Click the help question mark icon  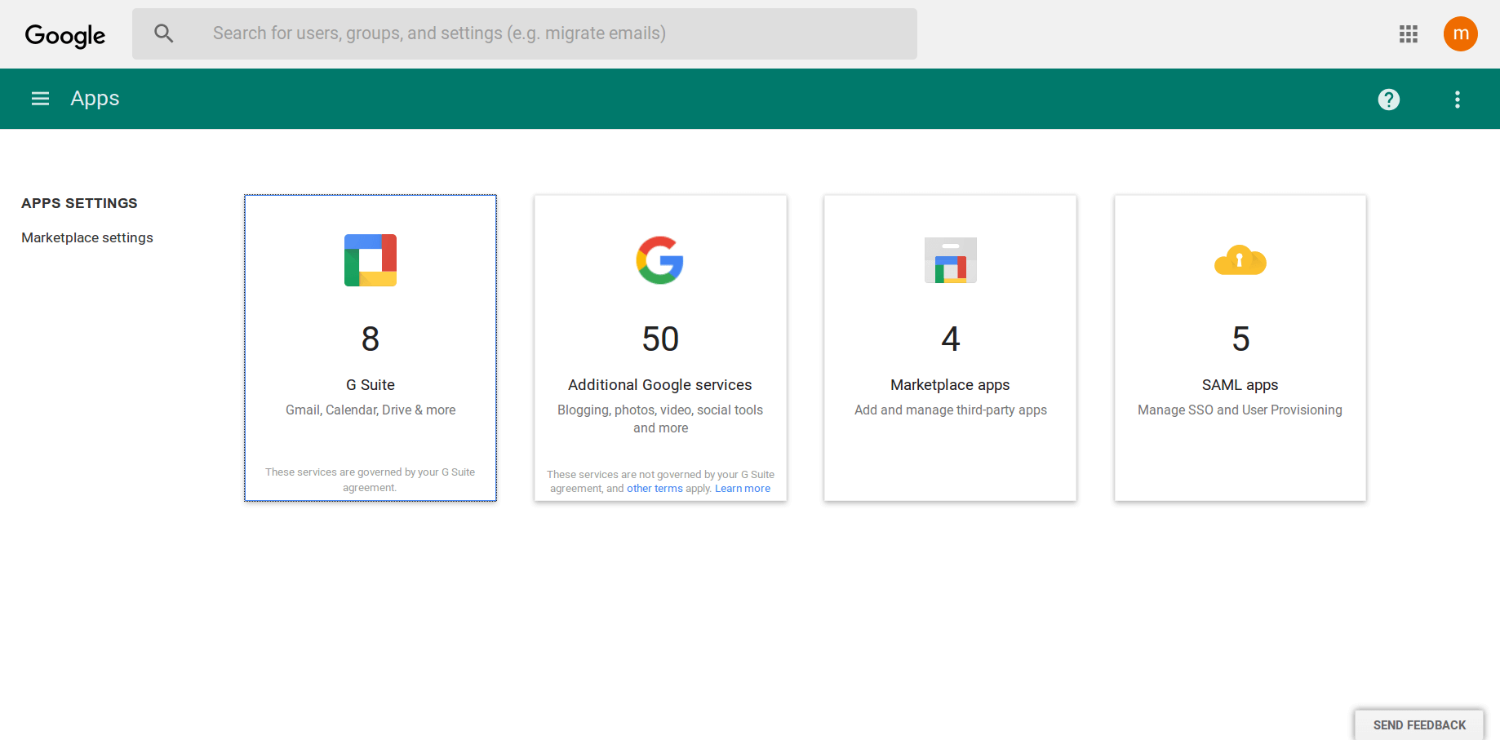1389,99
